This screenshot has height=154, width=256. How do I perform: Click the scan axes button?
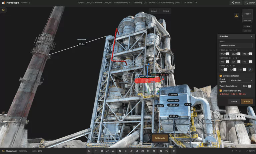(x=247, y=31)
